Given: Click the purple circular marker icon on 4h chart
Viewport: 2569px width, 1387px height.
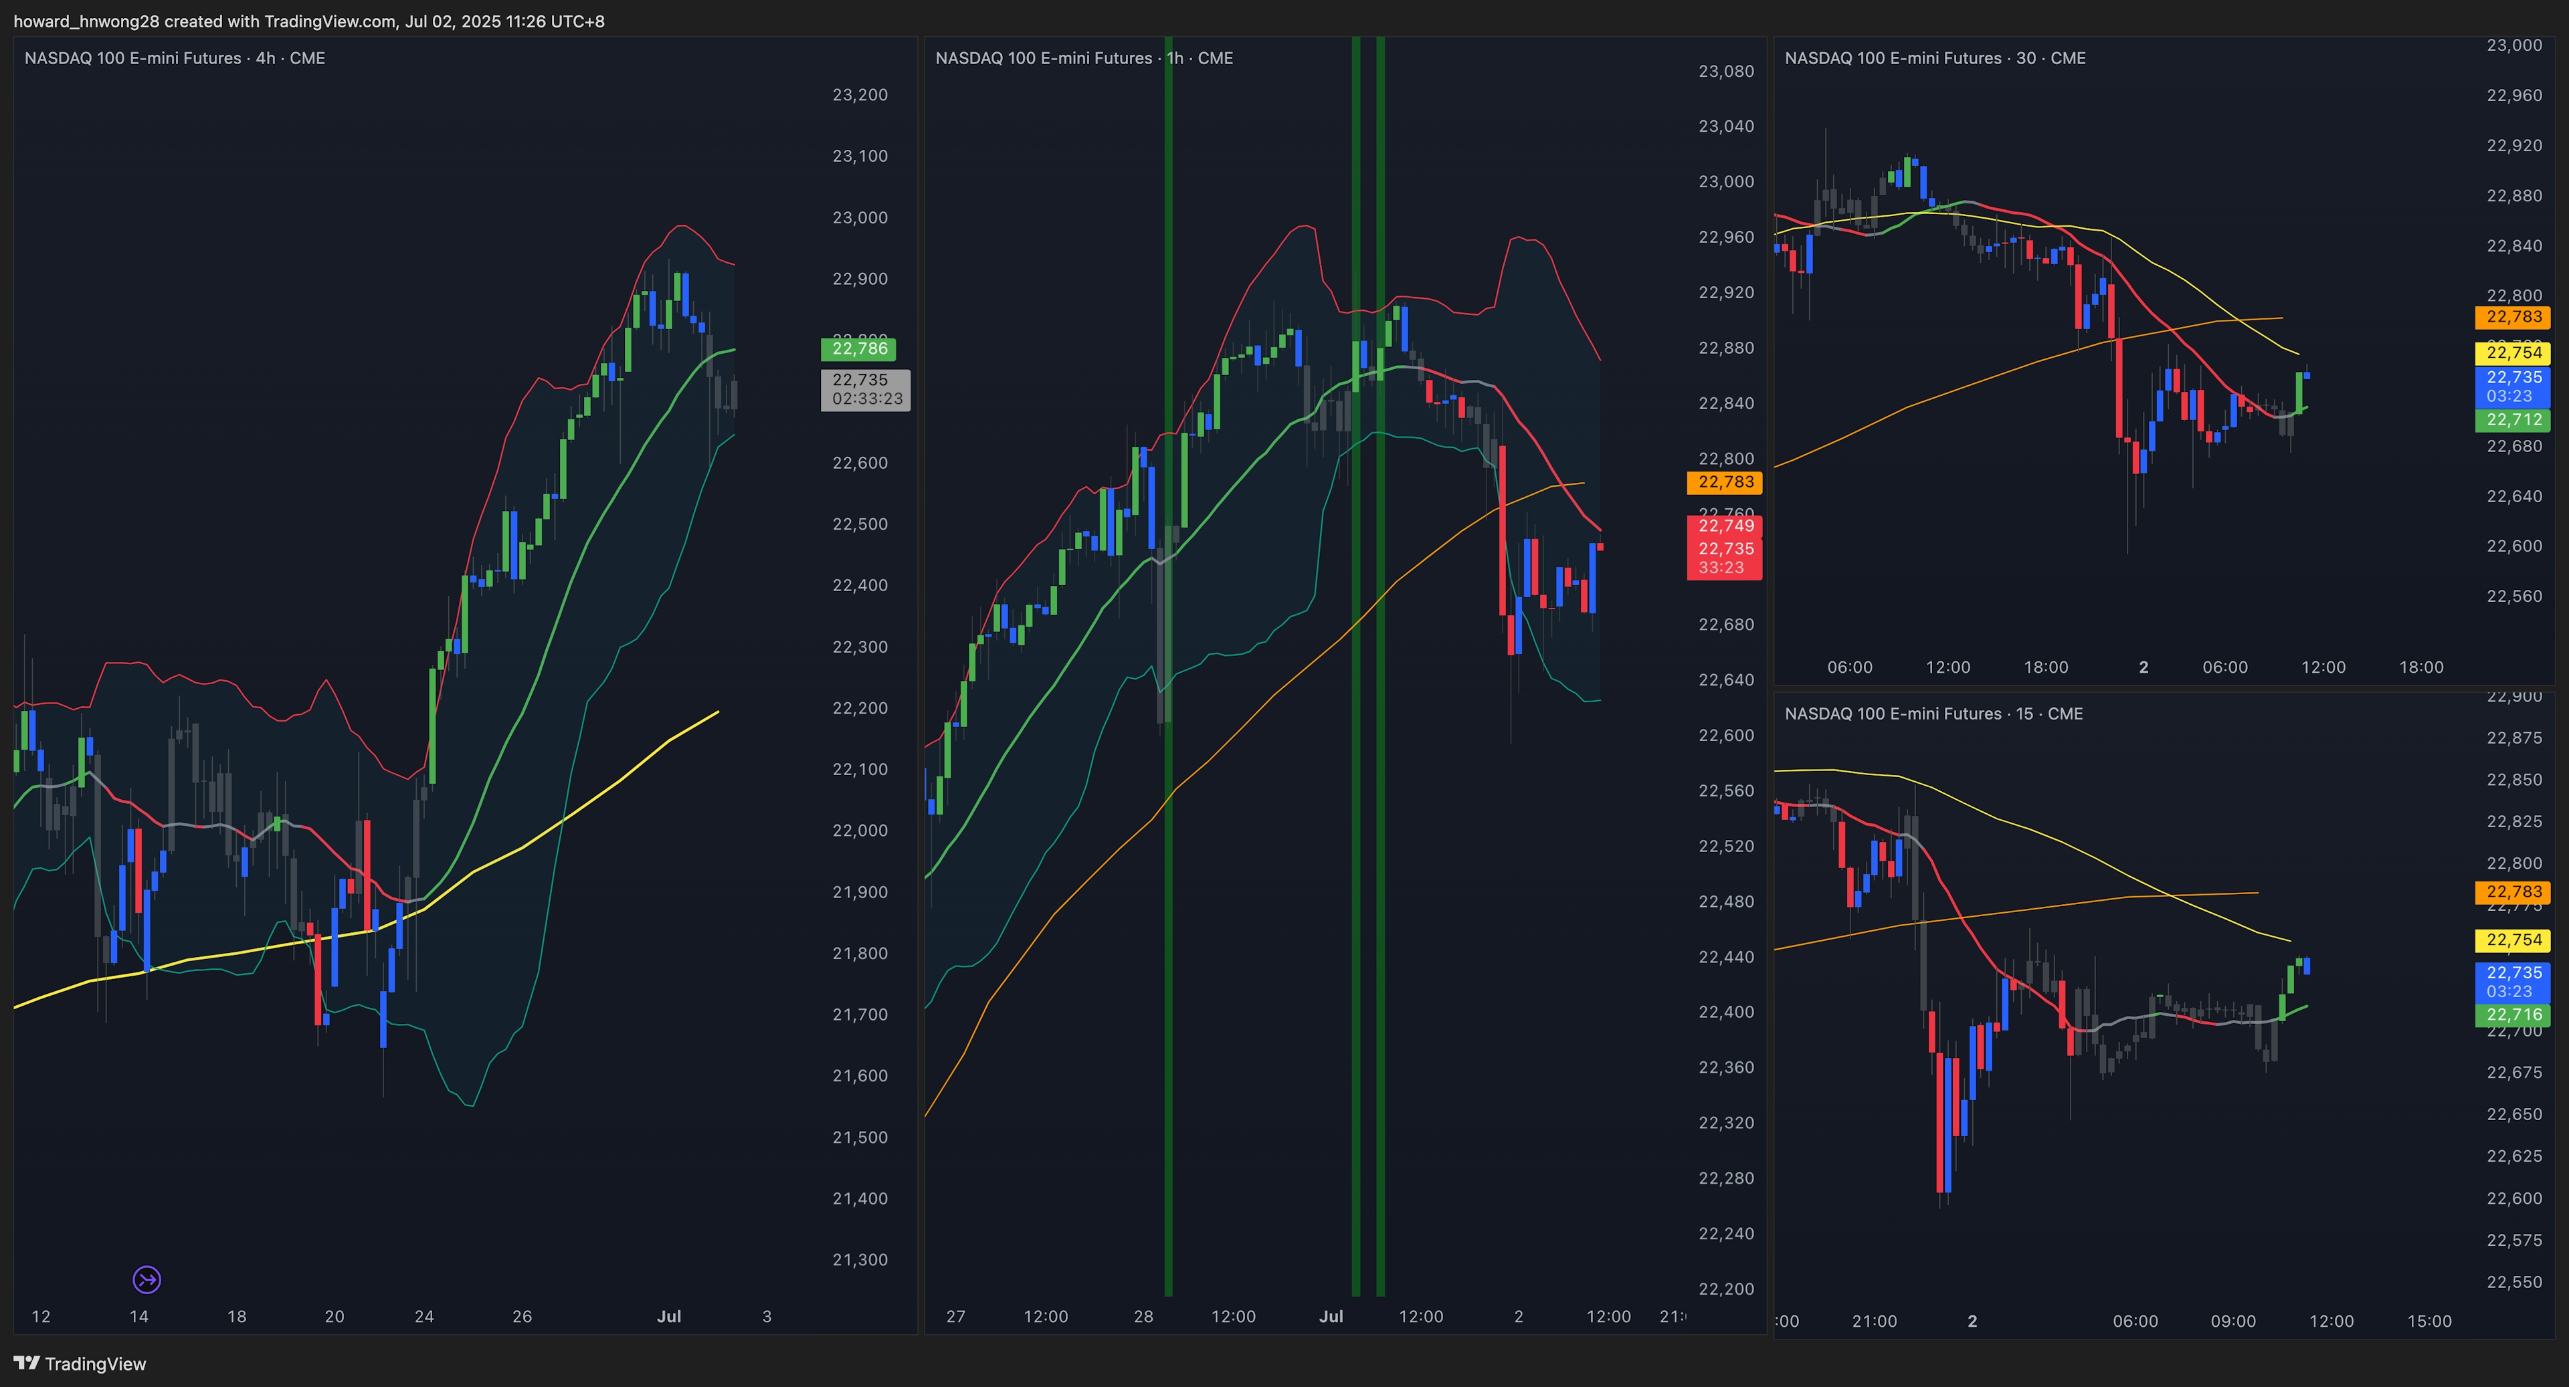Looking at the screenshot, I should pyautogui.click(x=147, y=1279).
